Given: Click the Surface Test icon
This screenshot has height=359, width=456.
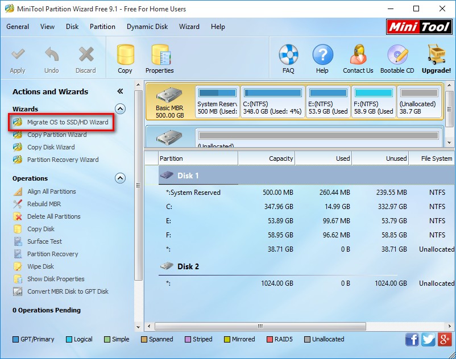Looking at the screenshot, I should tap(18, 241).
